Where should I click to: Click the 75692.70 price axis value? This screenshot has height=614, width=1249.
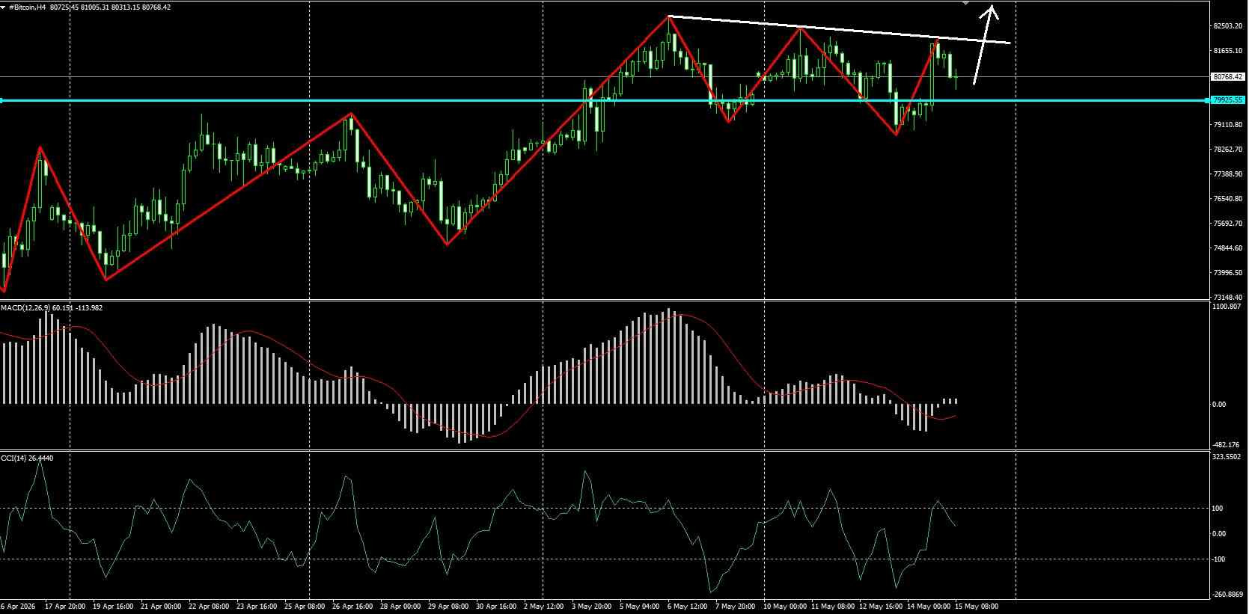point(1227,224)
